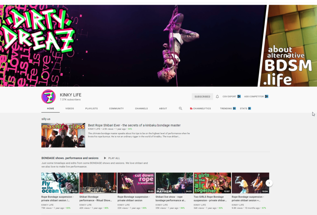The height and width of the screenshot is (215, 317).
Task: Open the CHANNELYTICS tab
Action: (x=200, y=108)
